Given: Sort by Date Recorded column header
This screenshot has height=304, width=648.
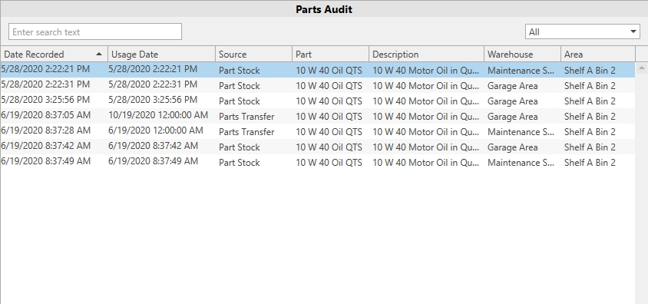Looking at the screenshot, I should pos(55,54).
